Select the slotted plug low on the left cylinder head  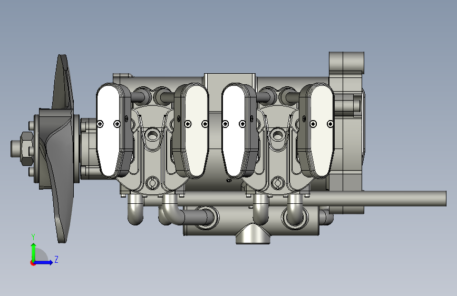[152, 183]
